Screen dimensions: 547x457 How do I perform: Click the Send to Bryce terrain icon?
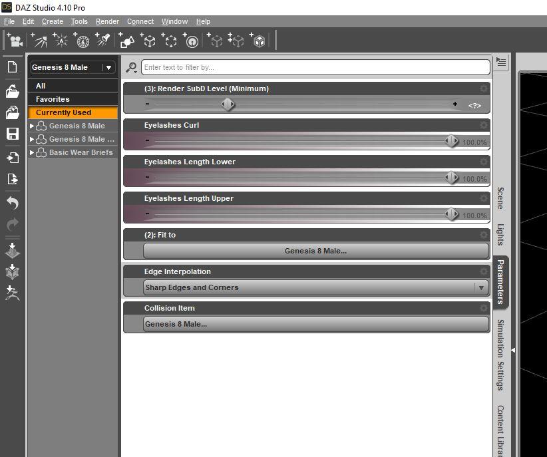coord(13,251)
